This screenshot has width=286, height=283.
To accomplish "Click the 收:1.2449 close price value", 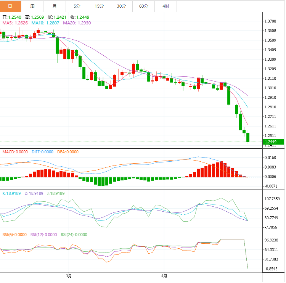I will [x=80, y=17].
